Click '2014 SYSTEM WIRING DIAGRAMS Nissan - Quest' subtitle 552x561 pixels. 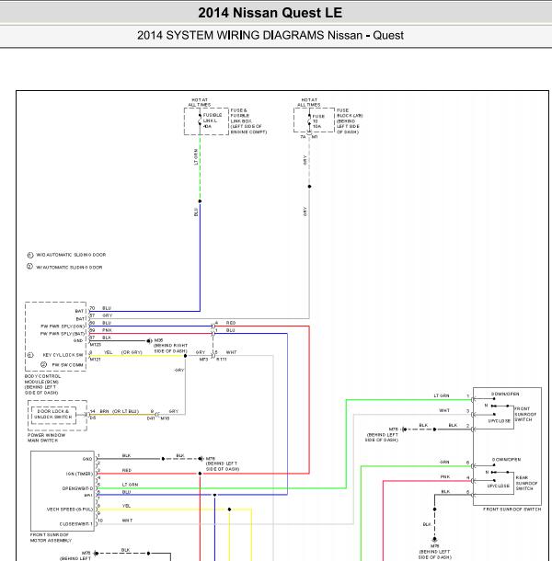point(270,36)
